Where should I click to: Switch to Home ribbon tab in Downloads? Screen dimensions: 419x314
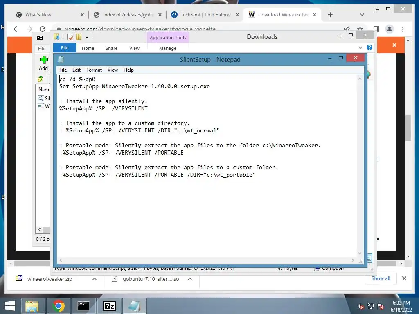pos(88,48)
